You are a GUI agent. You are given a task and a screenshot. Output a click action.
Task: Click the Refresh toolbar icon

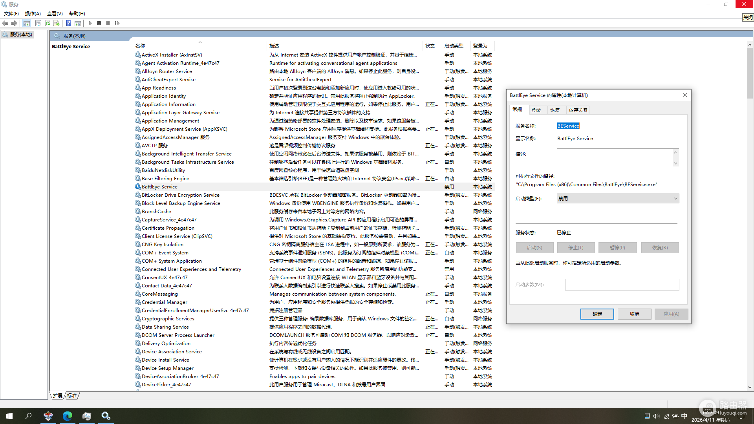coord(48,23)
